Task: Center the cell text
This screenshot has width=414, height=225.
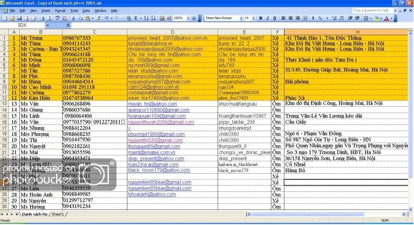Action: click(291, 18)
